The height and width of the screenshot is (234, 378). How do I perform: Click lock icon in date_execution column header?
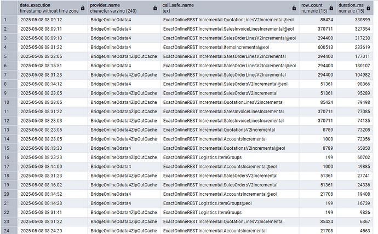pos(83,8)
